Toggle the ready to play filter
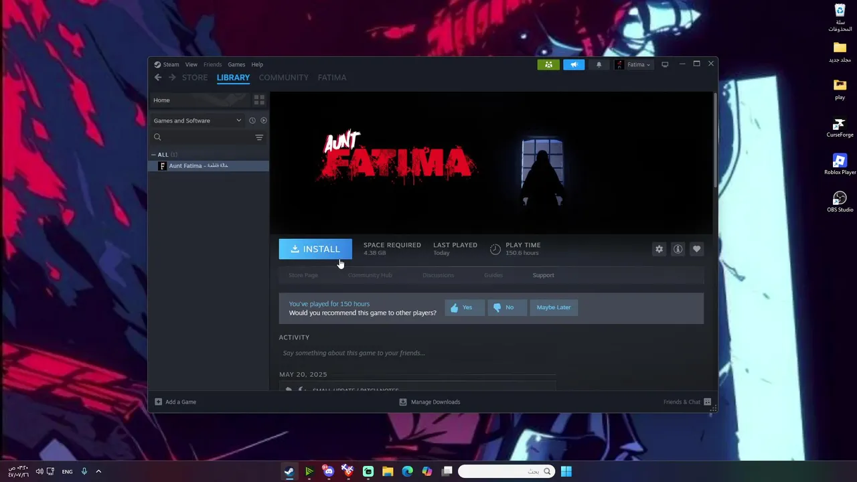857x482 pixels. (x=264, y=120)
